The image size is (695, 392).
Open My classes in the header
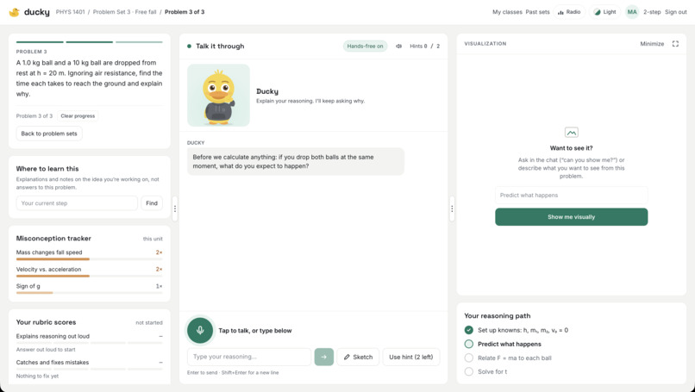[x=507, y=12]
